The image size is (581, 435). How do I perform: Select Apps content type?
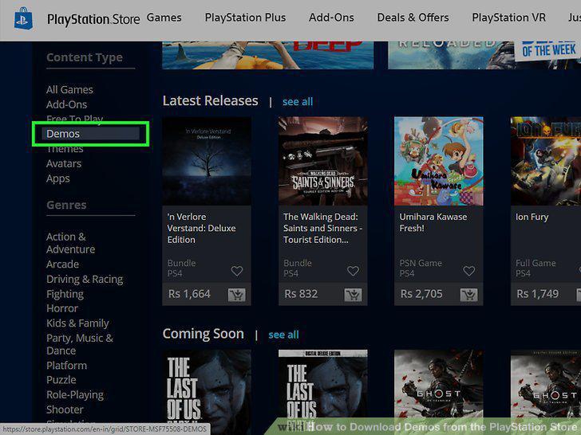[x=58, y=178]
